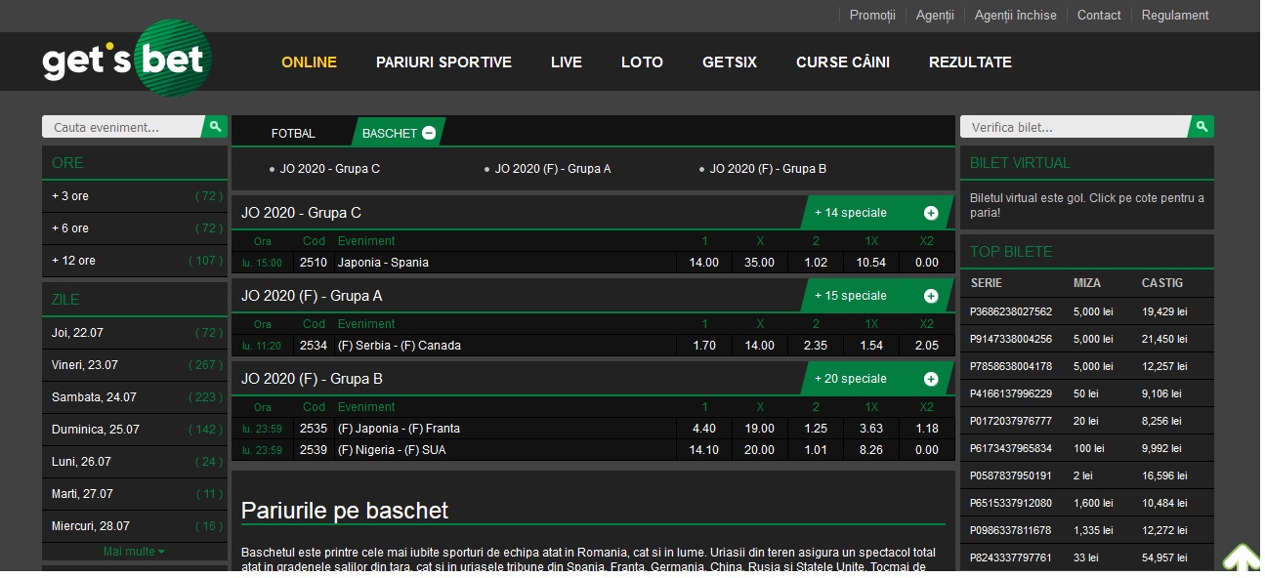The image size is (1265, 578).
Task: Expand +15 speciale plus icon
Action: [x=931, y=296]
